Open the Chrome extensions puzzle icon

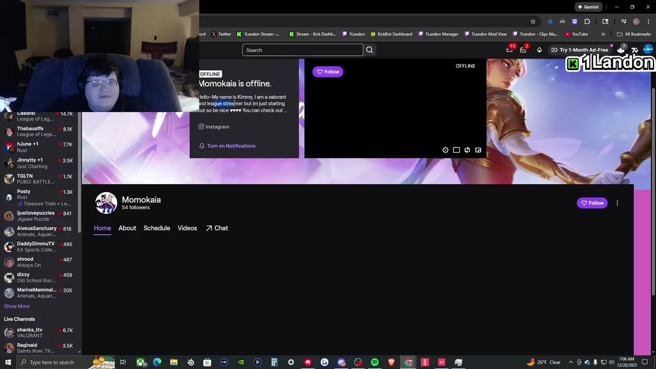click(x=587, y=22)
